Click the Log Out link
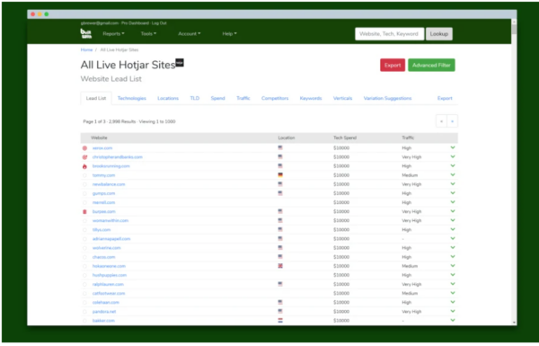539x346 pixels. [159, 23]
